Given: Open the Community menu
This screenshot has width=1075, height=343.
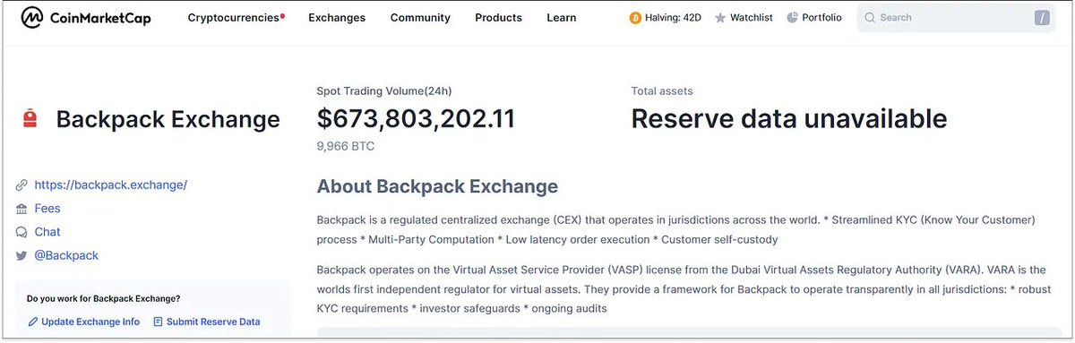Looking at the screenshot, I should 420,18.
